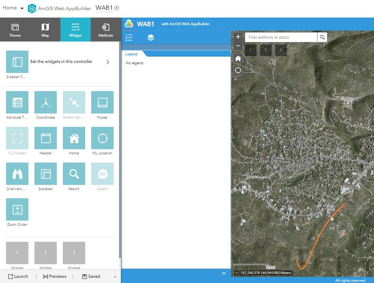Click on-map widget placeholder 2
The width and height of the screenshot is (374, 283).
(265, 50)
